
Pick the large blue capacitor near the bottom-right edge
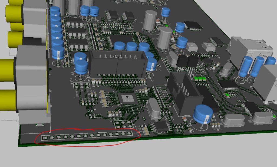pos(203,114)
